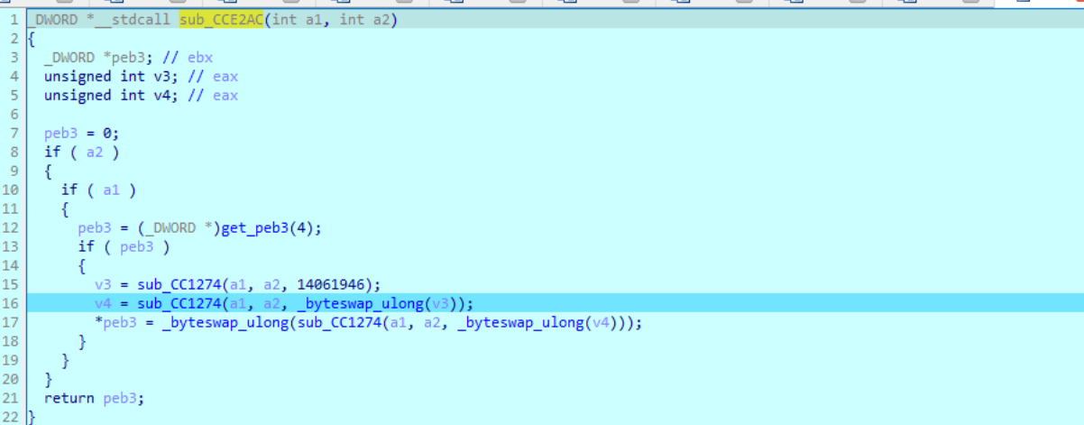The image size is (1084, 425).
Task: Click the highlighted sub_CCE2AC function name
Action: point(221,20)
